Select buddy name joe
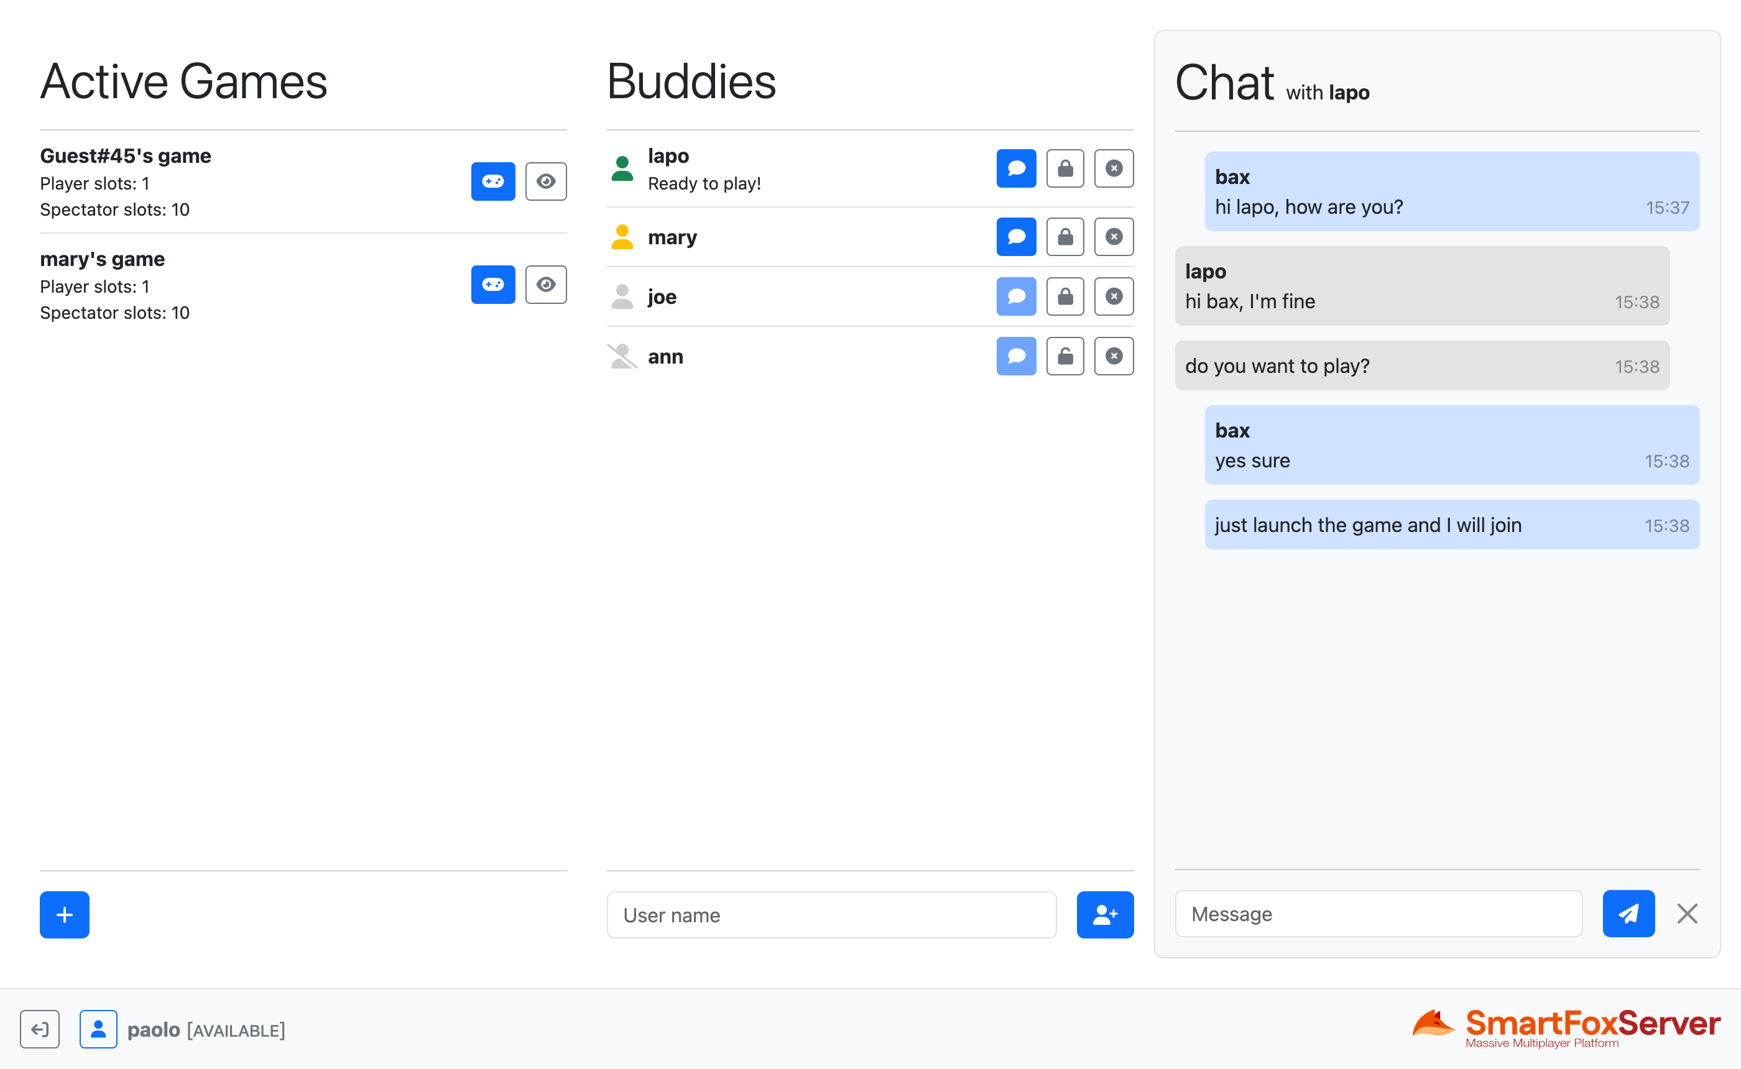This screenshot has height=1069, width=1741. point(662,297)
